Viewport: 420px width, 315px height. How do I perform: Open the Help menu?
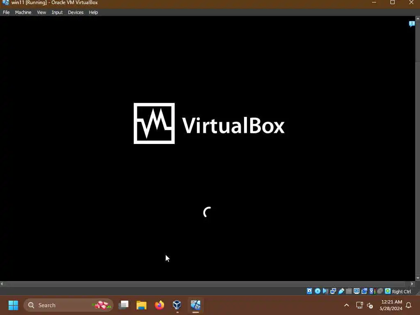click(x=93, y=12)
